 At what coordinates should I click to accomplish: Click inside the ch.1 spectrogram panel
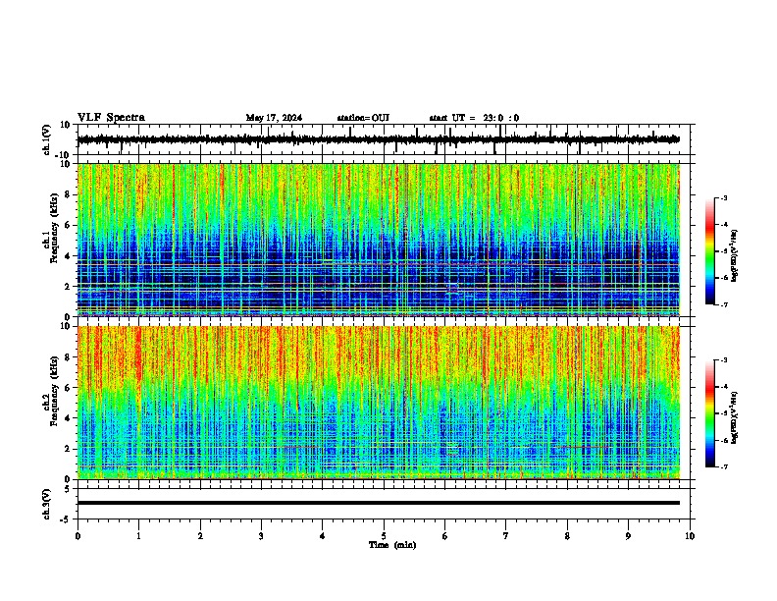tap(379, 240)
